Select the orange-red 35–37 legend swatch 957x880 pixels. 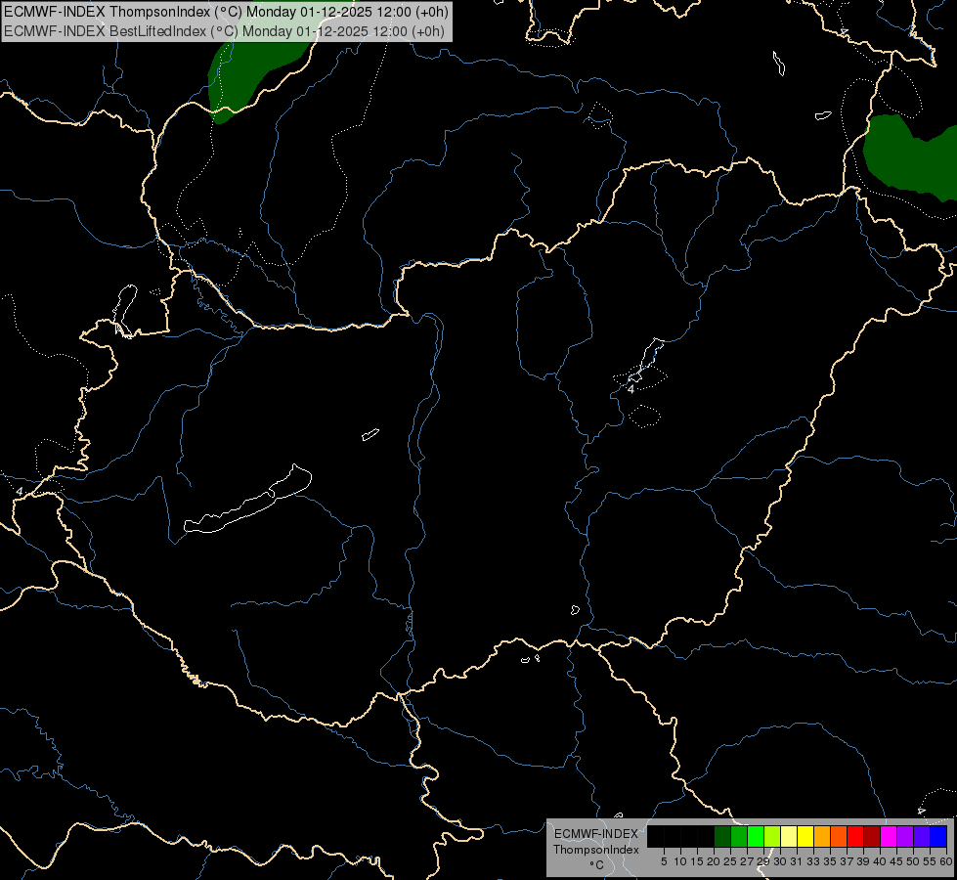click(x=839, y=836)
